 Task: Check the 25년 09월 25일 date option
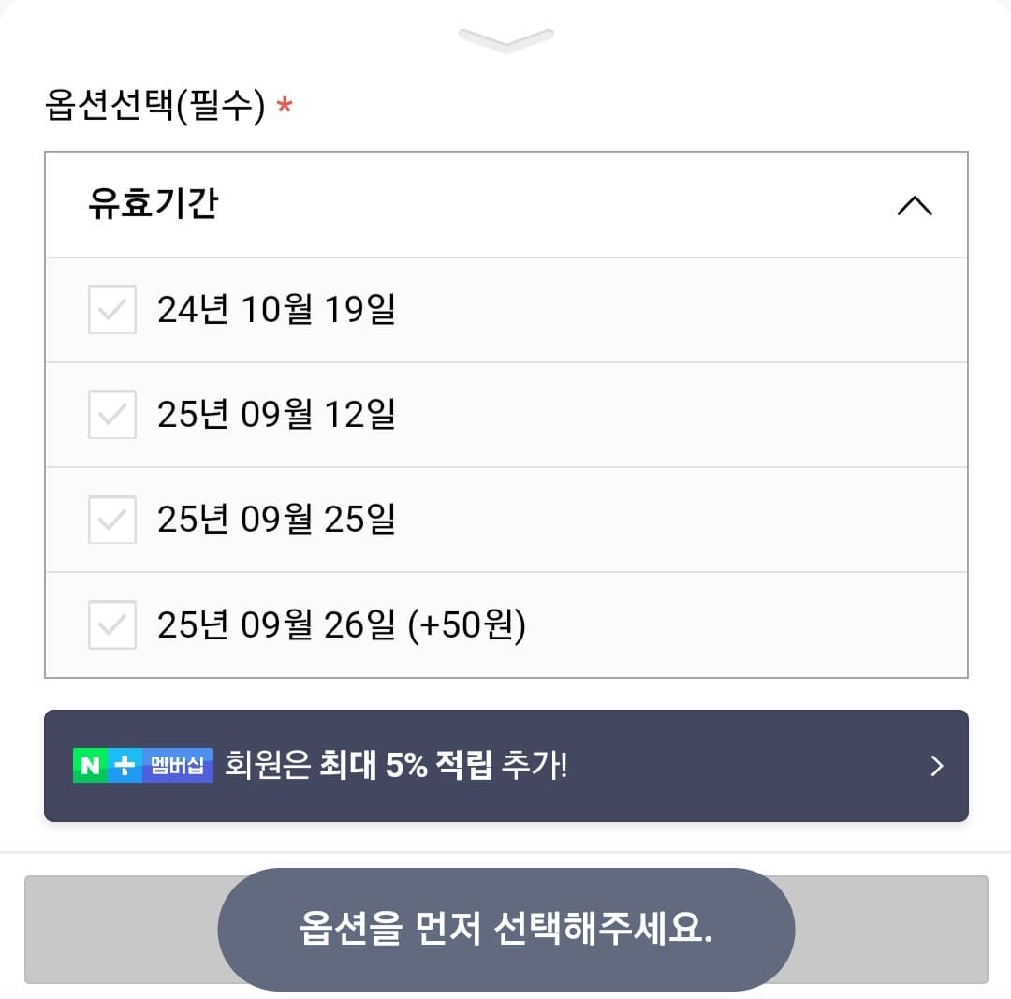[111, 519]
